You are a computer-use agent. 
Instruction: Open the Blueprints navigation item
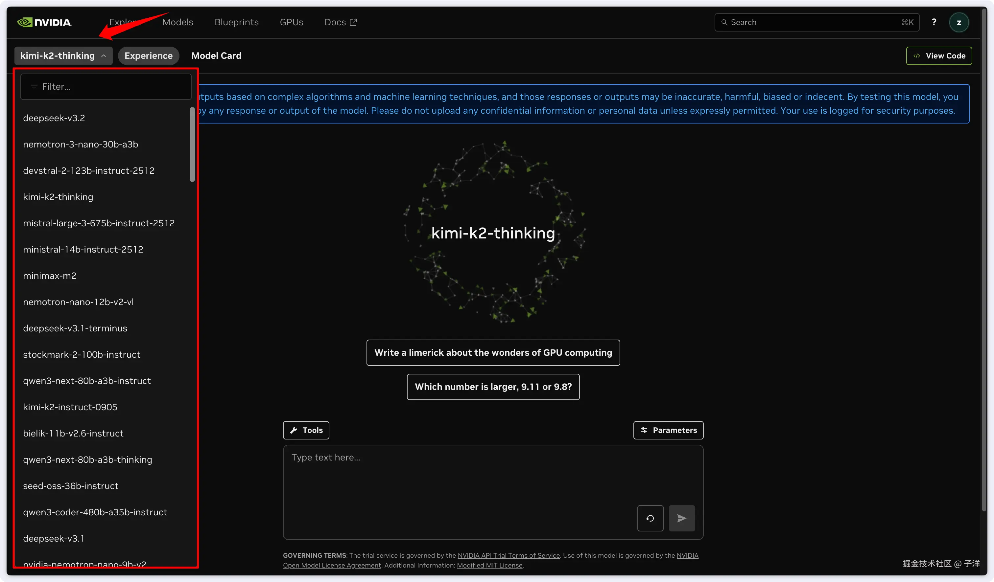[236, 22]
